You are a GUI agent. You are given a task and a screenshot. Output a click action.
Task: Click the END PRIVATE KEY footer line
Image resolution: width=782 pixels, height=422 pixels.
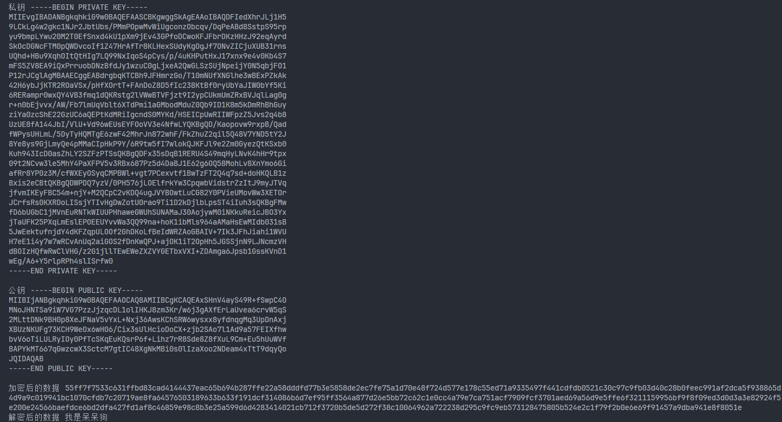63,271
